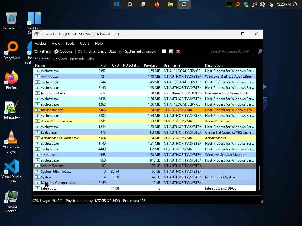This screenshot has width=302, height=226.
Task: Open the View menu
Action: coord(56,44)
